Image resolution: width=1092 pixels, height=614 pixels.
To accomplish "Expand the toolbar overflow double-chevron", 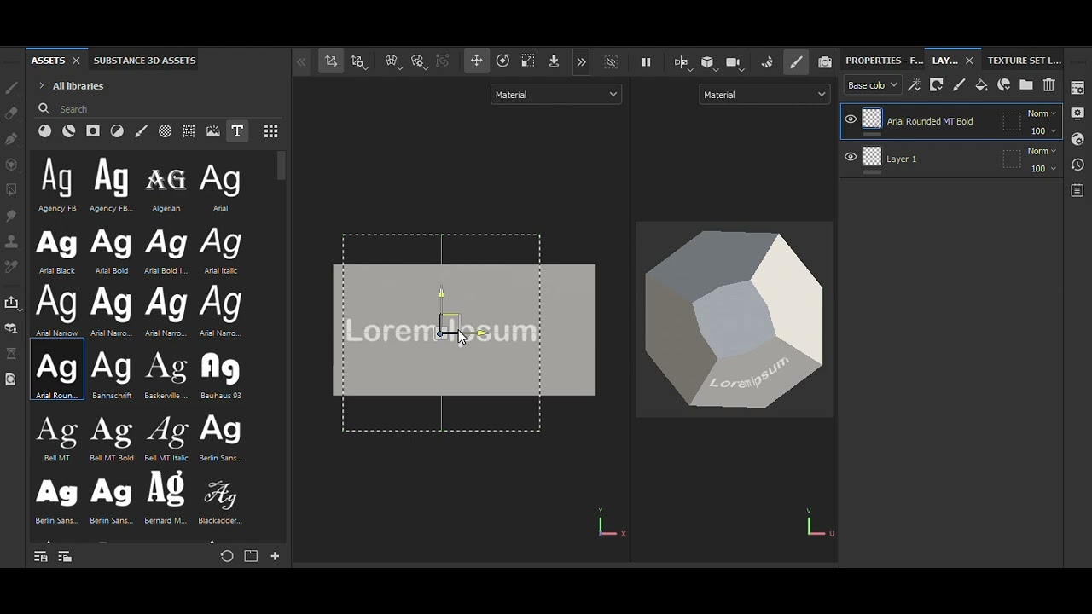I will click(x=581, y=61).
